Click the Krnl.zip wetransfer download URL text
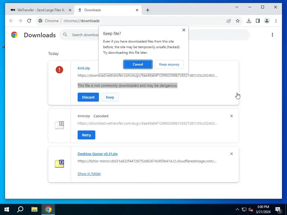Viewport: 287px width, 215px height. tap(147, 76)
